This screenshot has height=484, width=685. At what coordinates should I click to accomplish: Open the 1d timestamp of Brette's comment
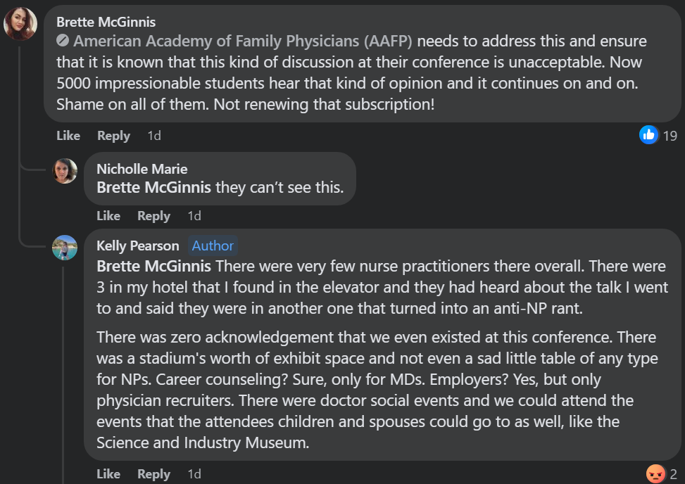[154, 136]
